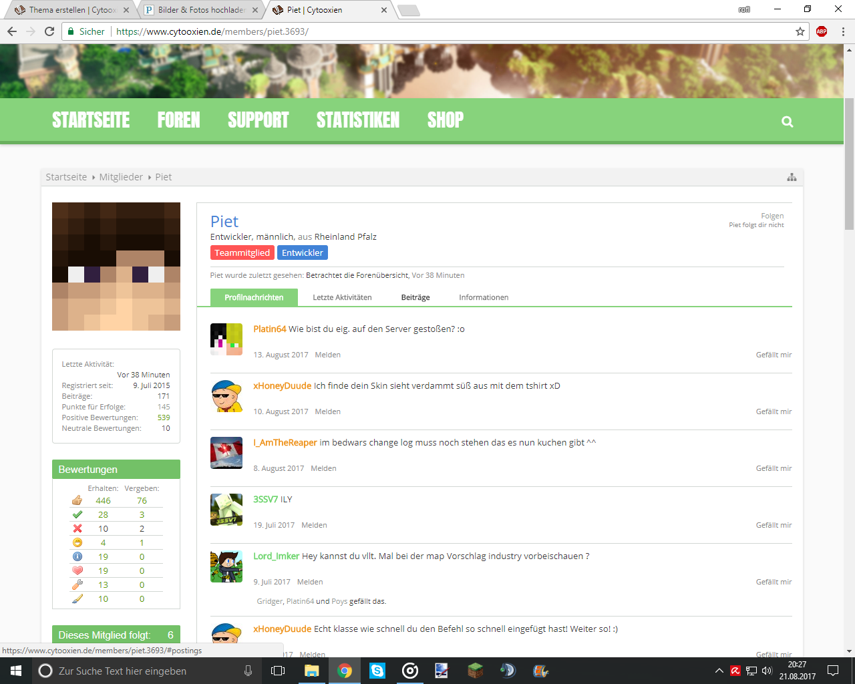
Task: Click Platin64's avatar thumbnail
Action: click(x=226, y=339)
